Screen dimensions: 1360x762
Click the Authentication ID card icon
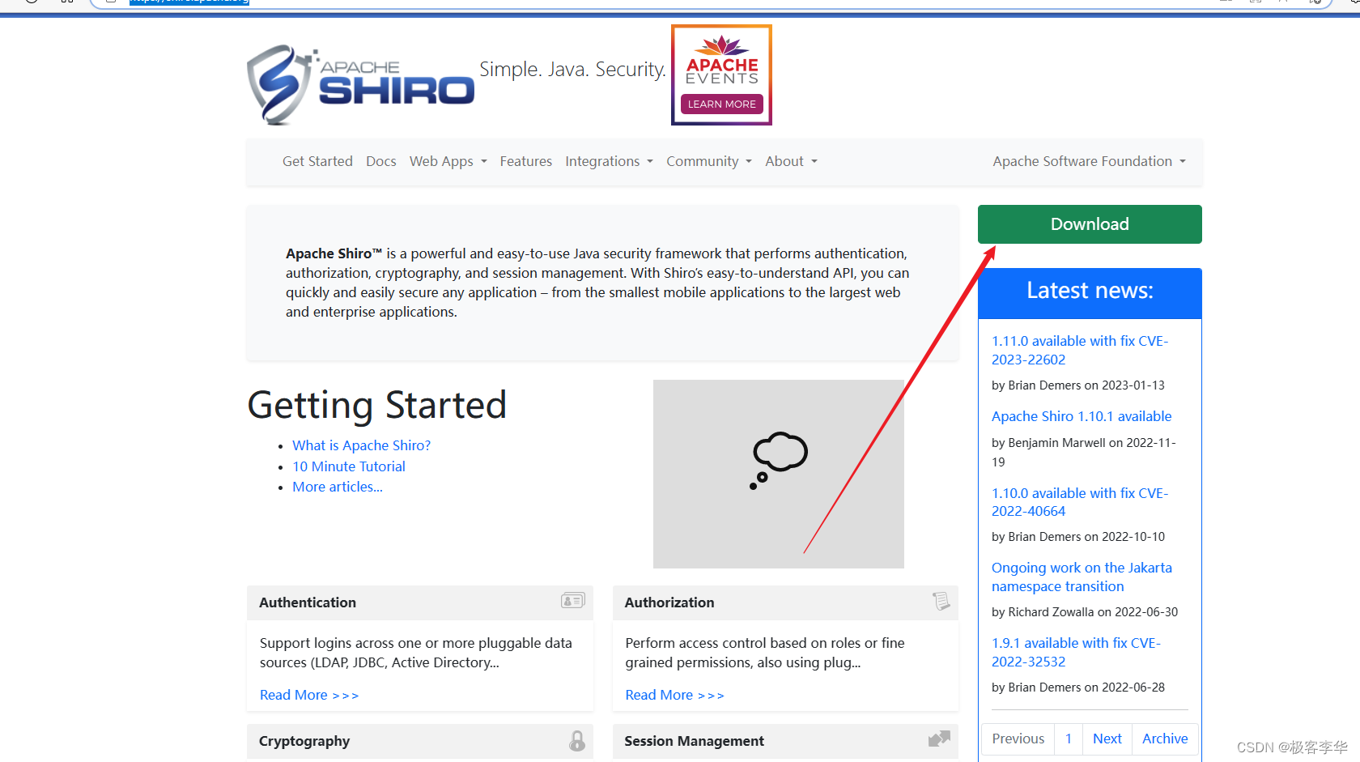573,601
